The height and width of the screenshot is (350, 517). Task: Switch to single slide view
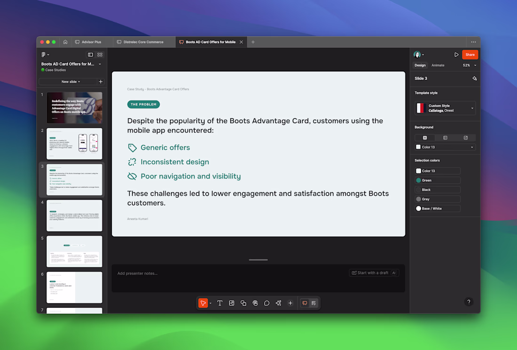click(x=90, y=54)
